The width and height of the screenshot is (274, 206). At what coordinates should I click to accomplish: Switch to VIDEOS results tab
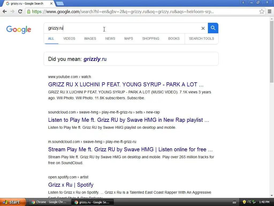click(69, 39)
